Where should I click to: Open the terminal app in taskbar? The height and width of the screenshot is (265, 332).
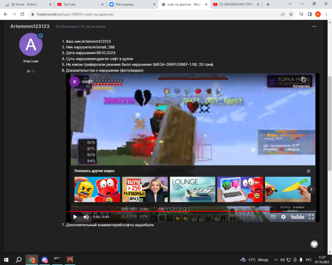[57, 260]
